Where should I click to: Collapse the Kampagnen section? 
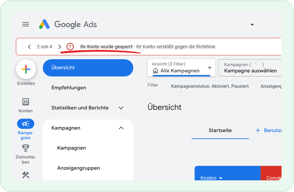coord(121,128)
